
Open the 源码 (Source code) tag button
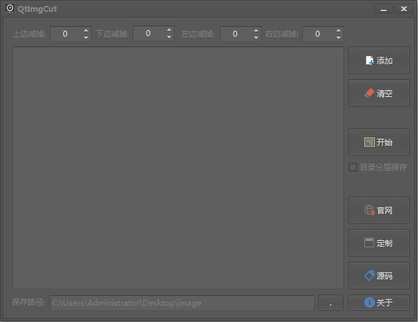pyautogui.click(x=379, y=276)
